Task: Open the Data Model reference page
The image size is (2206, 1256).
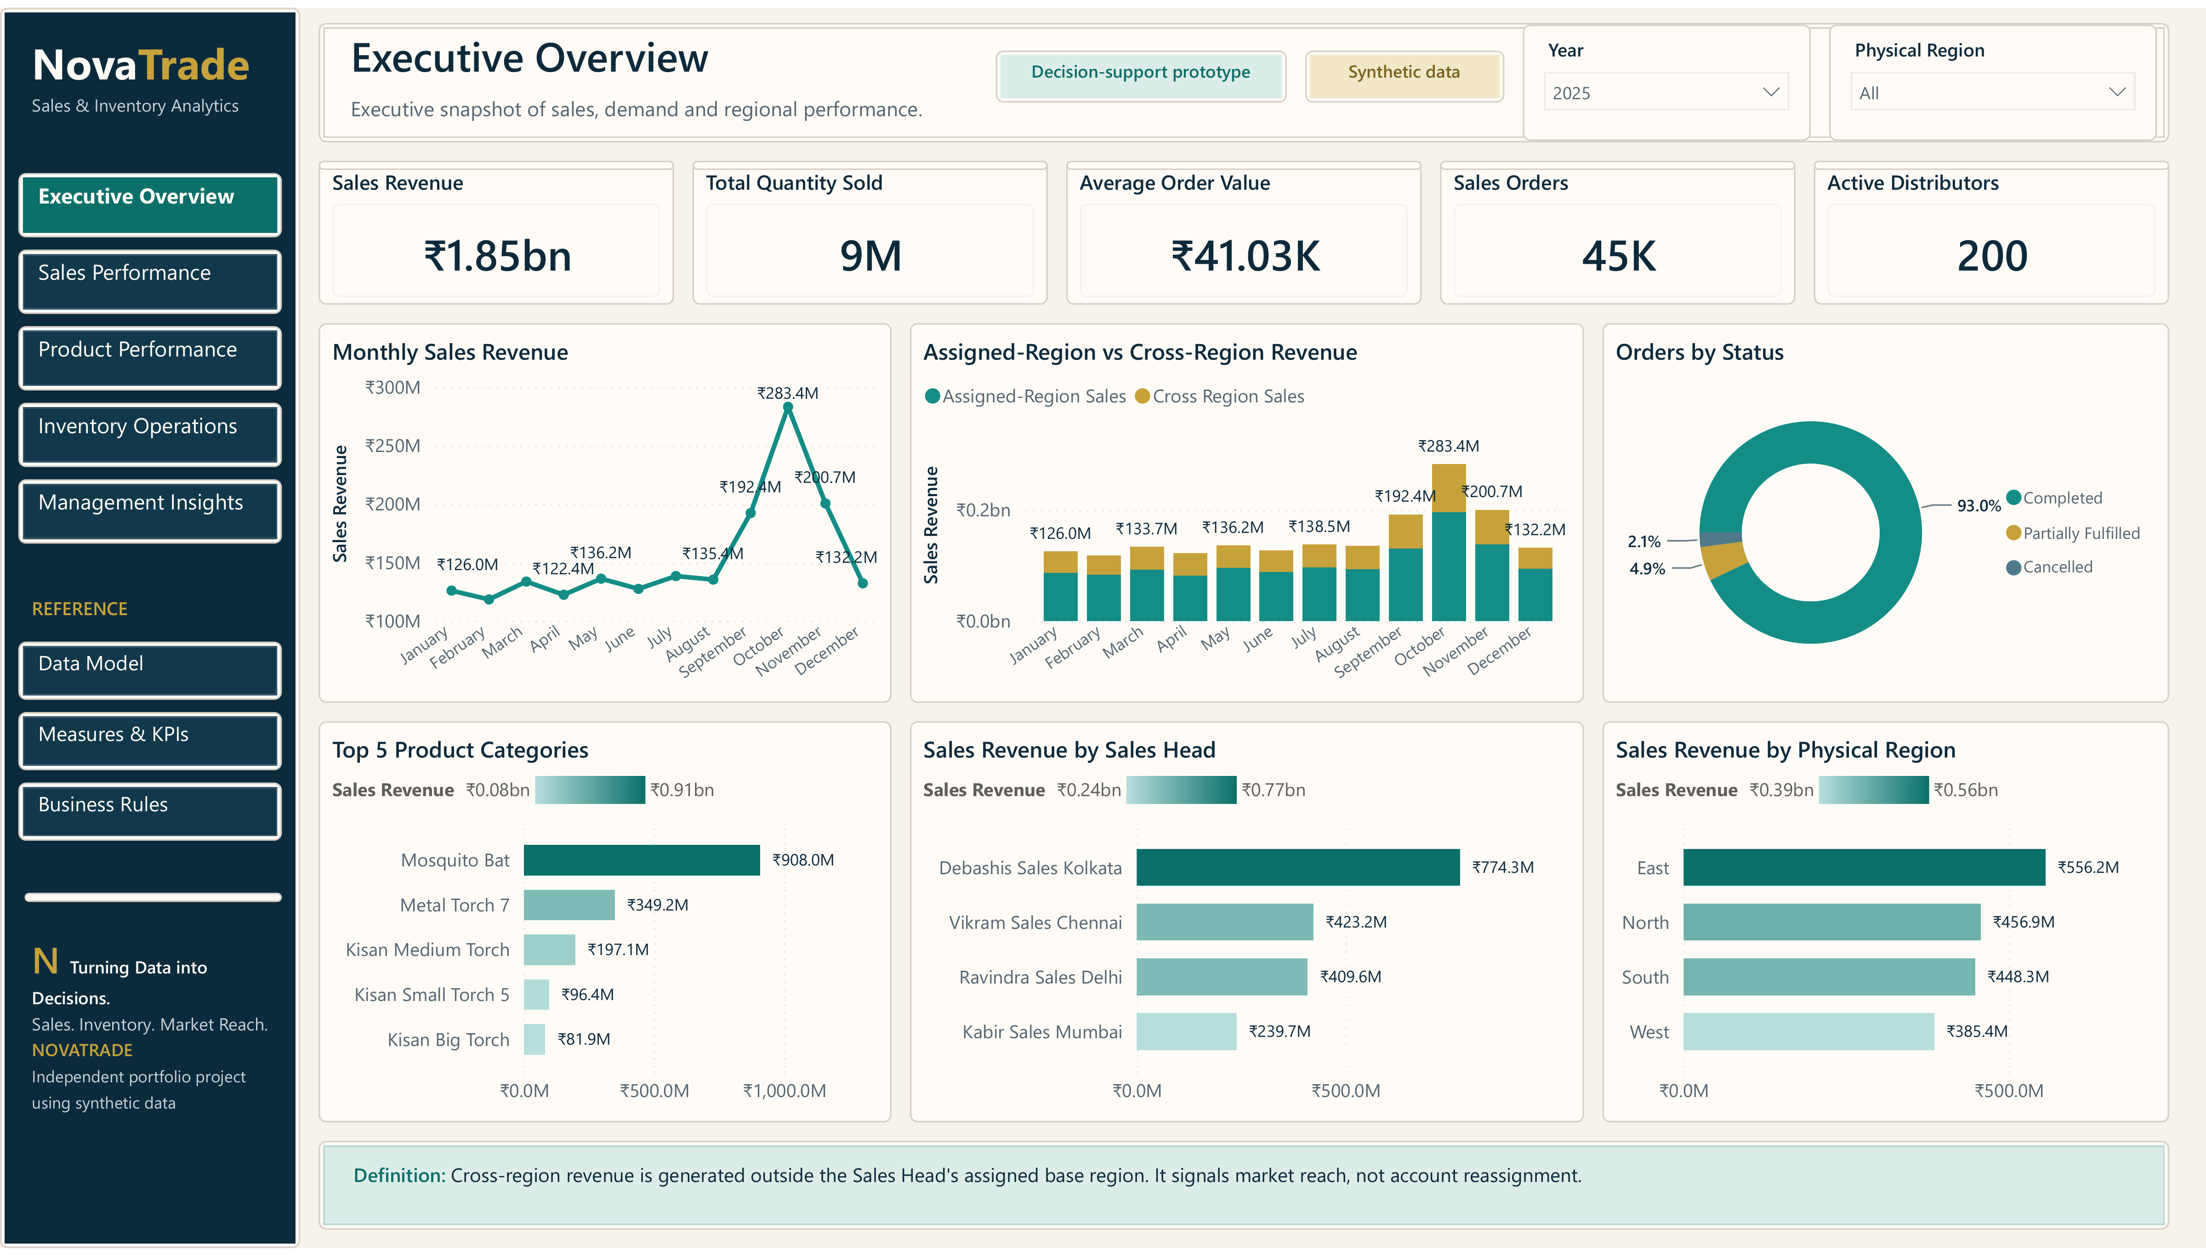Action: pyautogui.click(x=150, y=670)
